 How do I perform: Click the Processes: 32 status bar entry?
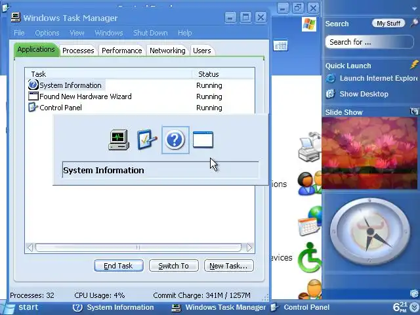(32, 295)
